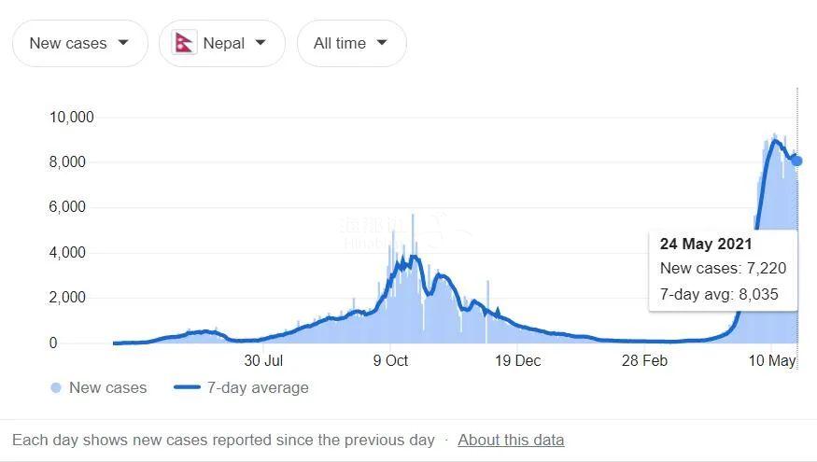The image size is (817, 462).
Task: Click the 9 Oct axis label
Action: coord(390,360)
